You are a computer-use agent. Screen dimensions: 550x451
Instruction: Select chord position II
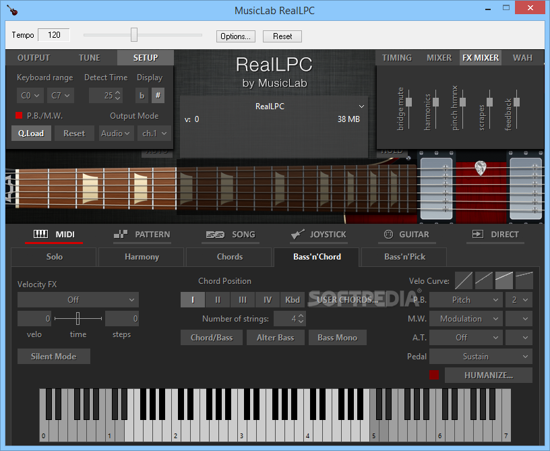pyautogui.click(x=218, y=300)
